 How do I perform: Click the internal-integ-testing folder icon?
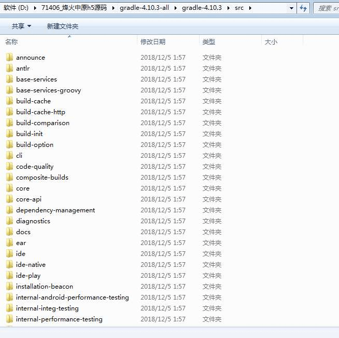9,308
